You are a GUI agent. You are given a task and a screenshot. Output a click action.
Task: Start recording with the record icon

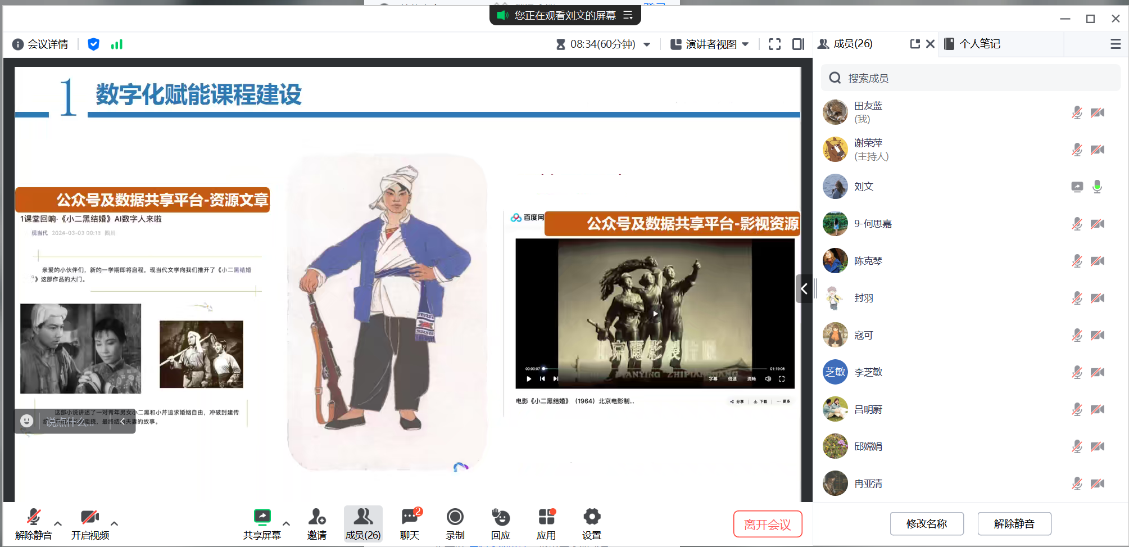click(455, 523)
